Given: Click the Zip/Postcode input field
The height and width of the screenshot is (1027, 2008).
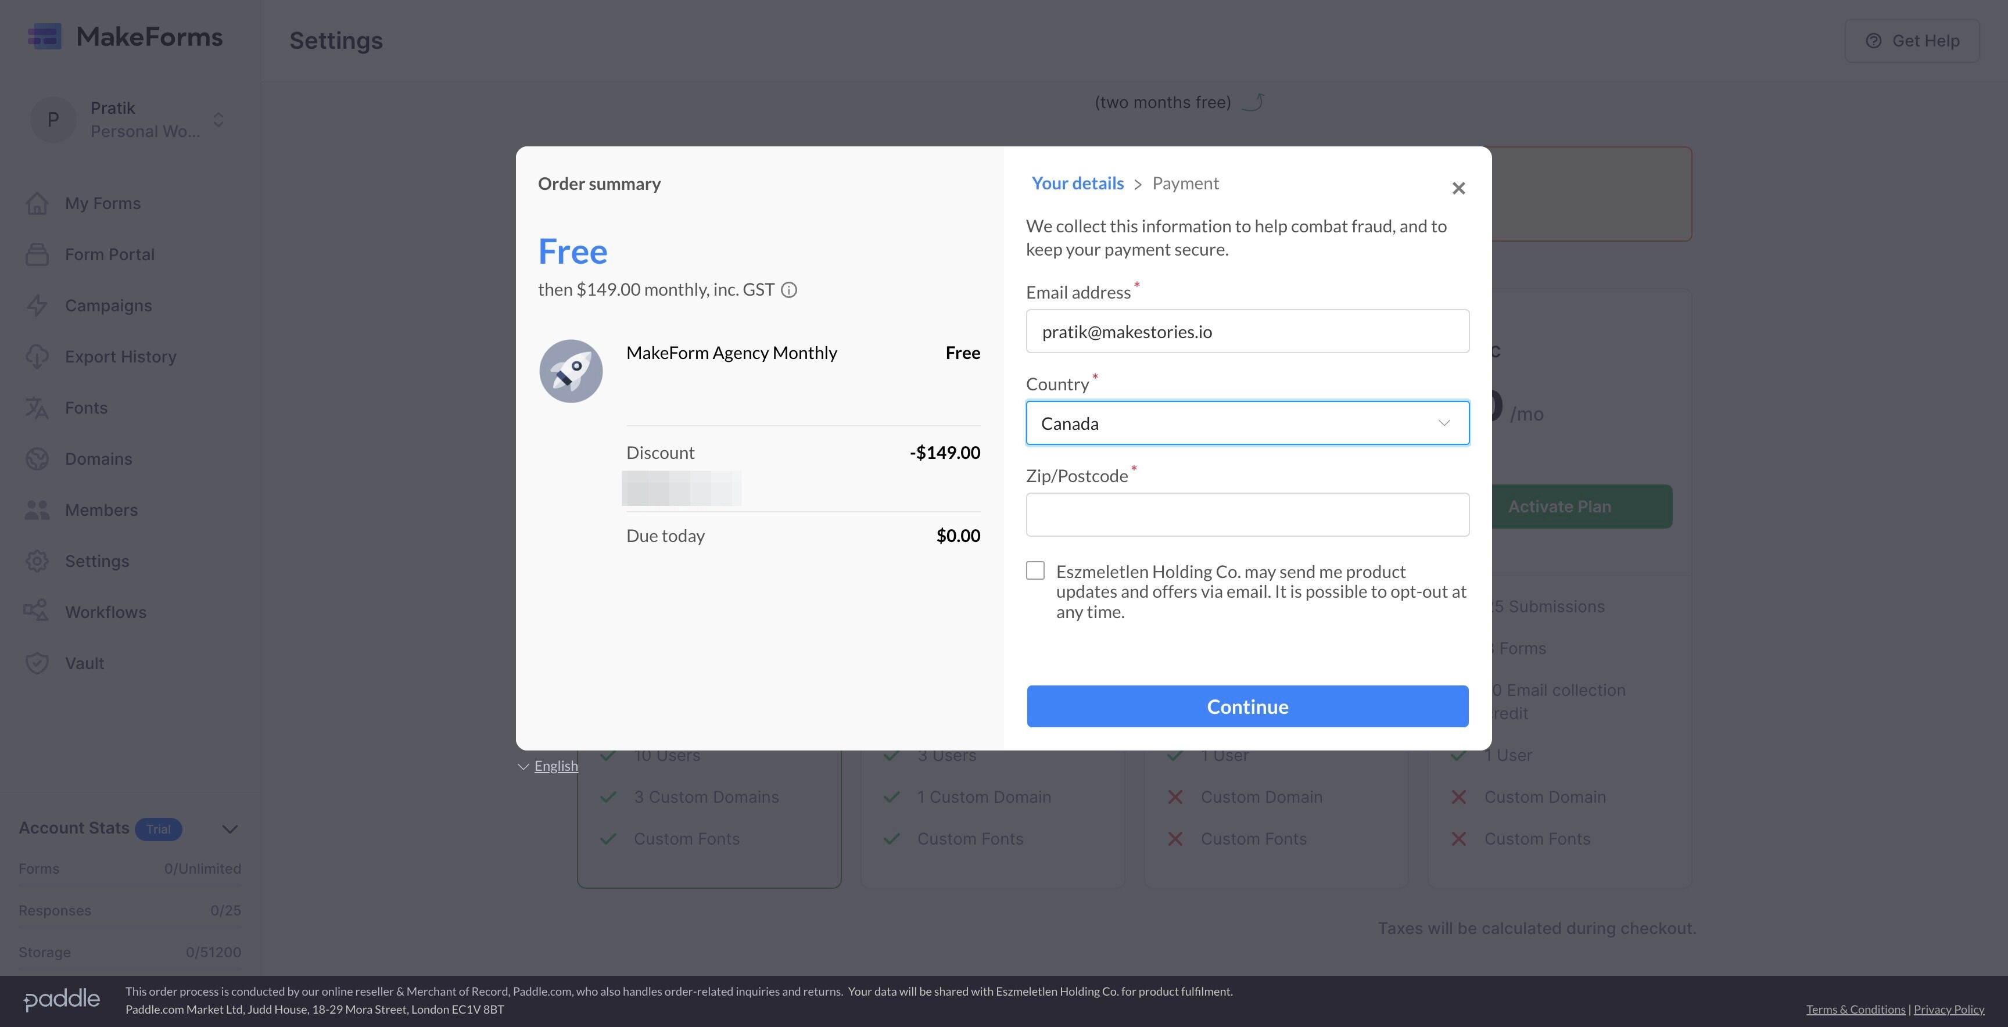Looking at the screenshot, I should (1246, 514).
